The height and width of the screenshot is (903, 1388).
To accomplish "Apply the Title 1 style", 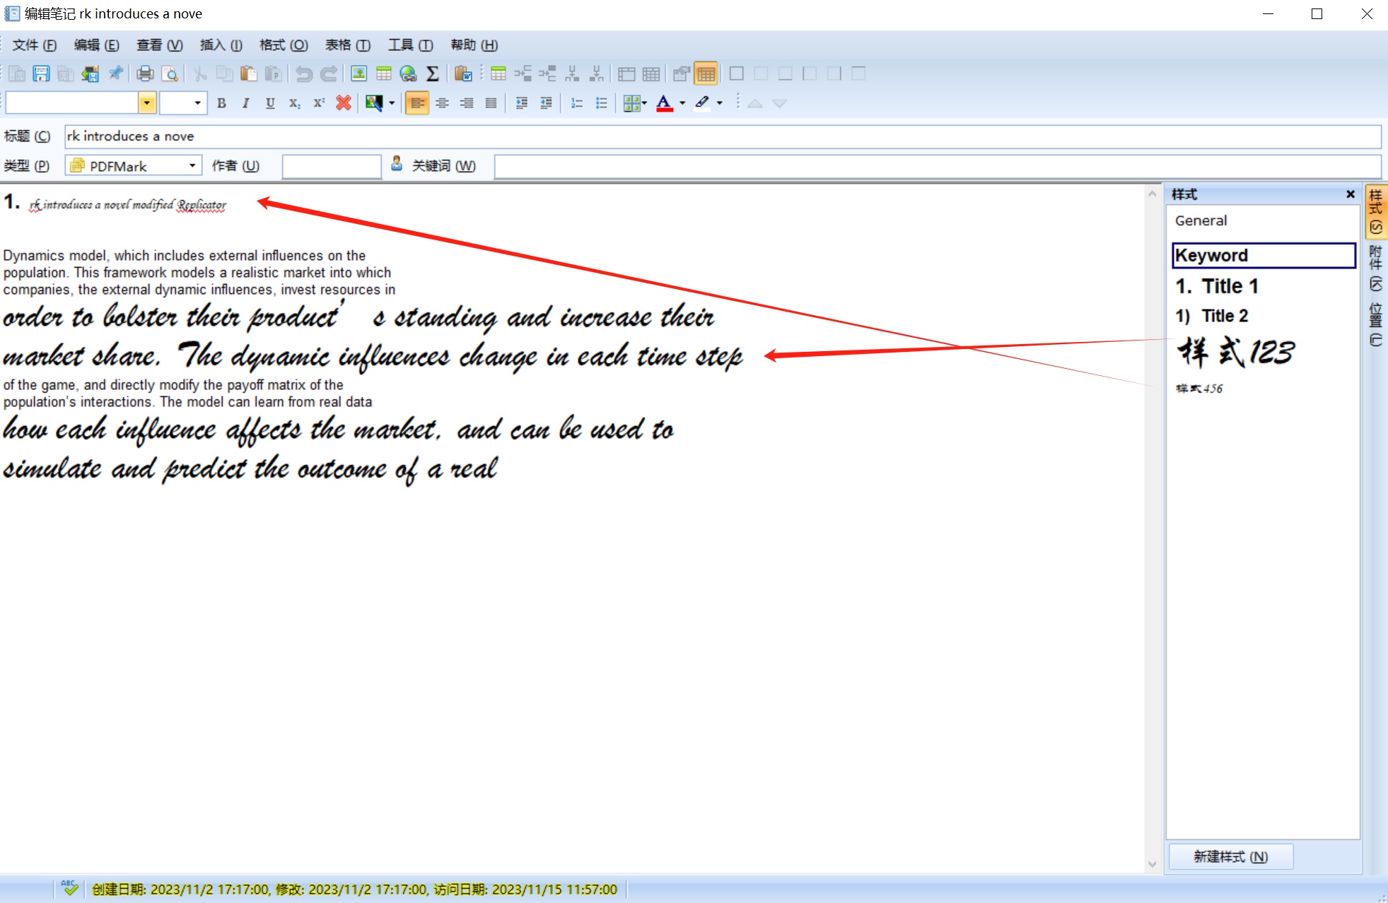I will (x=1217, y=286).
